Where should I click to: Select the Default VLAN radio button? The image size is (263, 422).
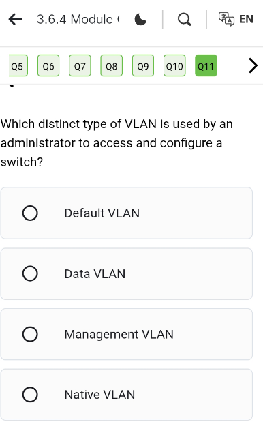[30, 213]
